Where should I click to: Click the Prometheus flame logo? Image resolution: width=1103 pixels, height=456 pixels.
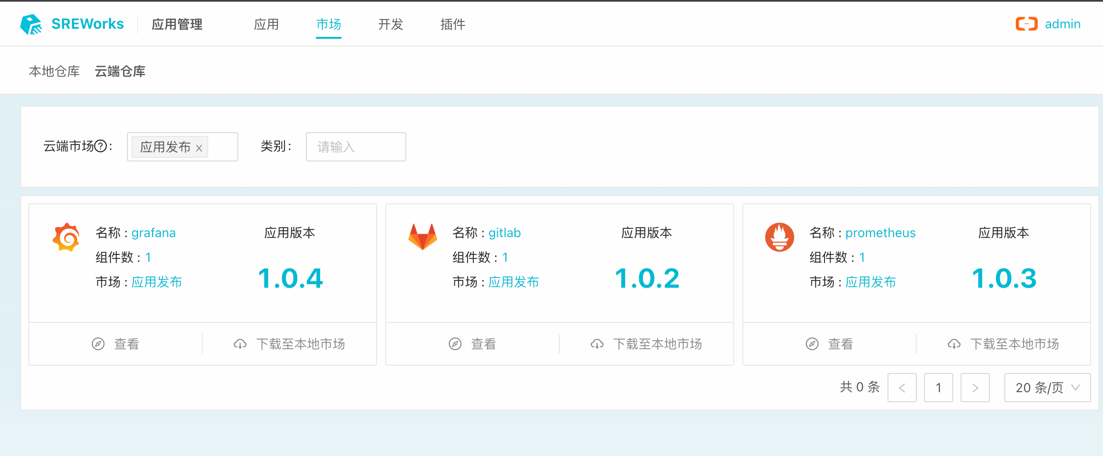tap(779, 237)
